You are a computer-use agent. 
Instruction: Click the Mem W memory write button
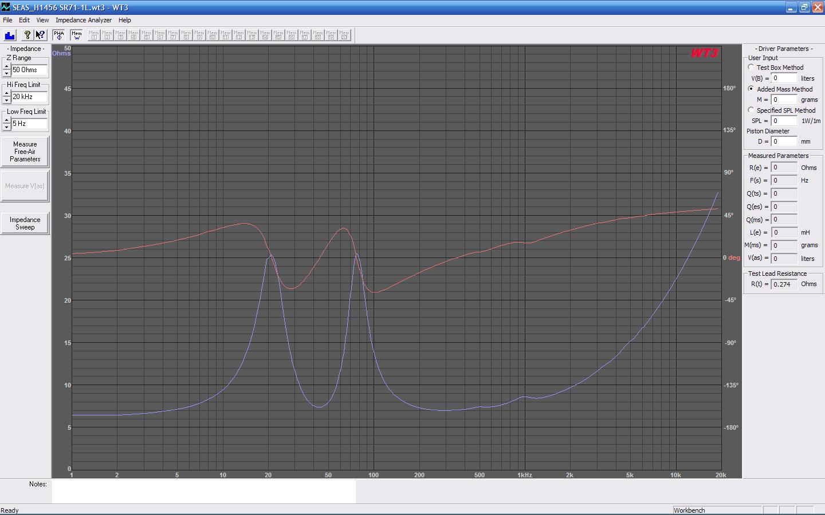pos(76,35)
